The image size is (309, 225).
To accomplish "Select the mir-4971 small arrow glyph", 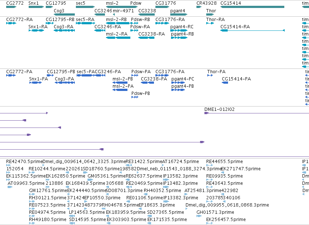I will point(114,14).
